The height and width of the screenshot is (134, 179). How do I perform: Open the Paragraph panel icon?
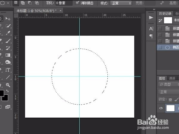[x=151, y=36]
